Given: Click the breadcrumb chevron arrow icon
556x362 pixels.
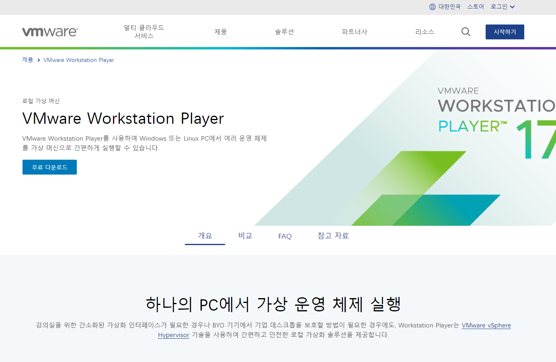Looking at the screenshot, I should tap(39, 60).
